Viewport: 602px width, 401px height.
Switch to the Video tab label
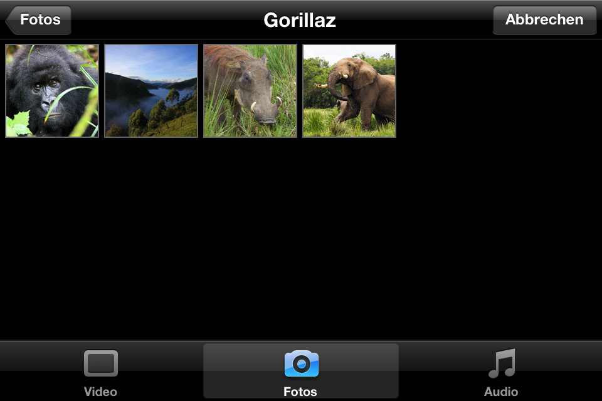[100, 392]
